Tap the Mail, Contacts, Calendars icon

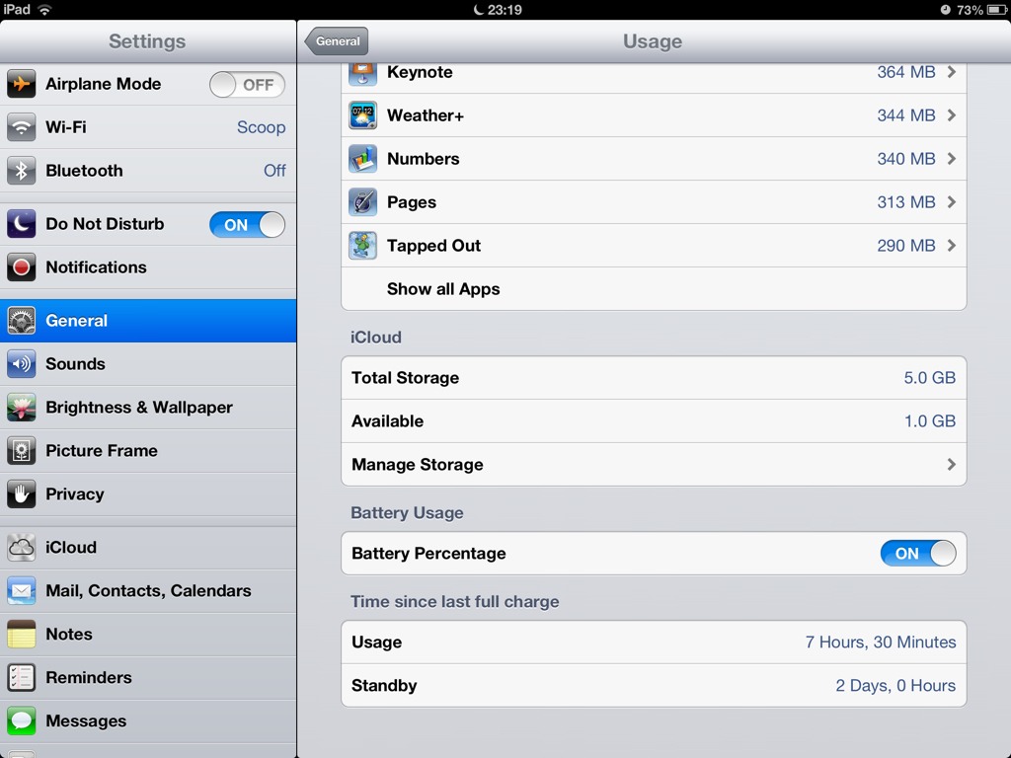point(22,590)
